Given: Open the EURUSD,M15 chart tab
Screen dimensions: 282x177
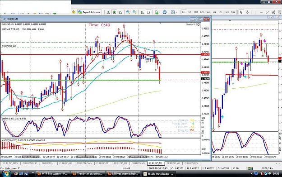Looking at the screenshot, I should 11,163.
